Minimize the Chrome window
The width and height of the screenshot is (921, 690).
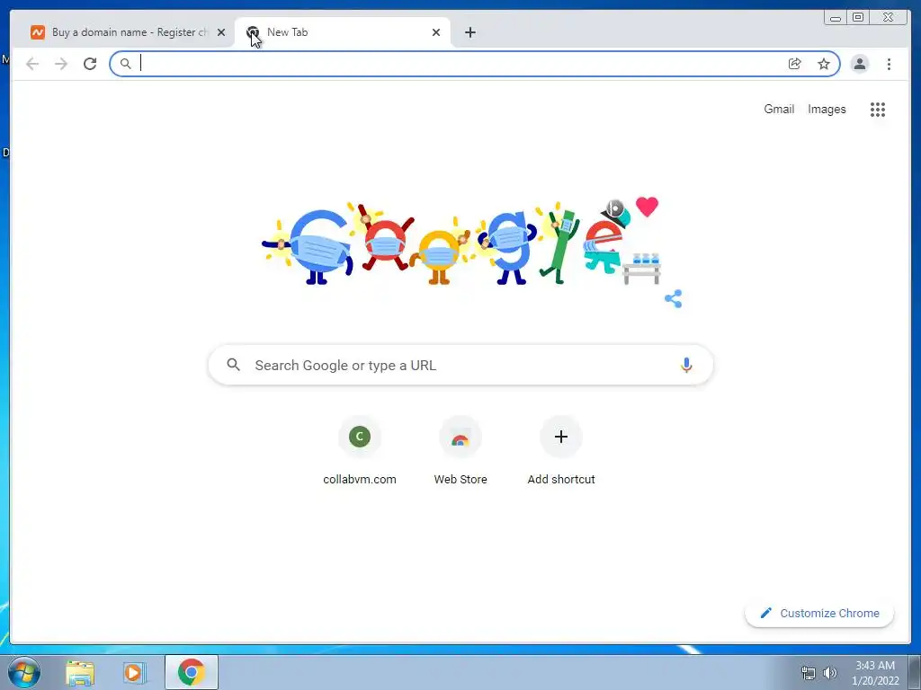[x=836, y=18]
